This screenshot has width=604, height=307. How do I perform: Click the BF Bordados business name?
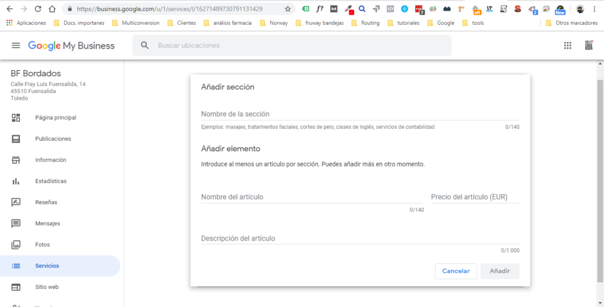click(x=36, y=74)
